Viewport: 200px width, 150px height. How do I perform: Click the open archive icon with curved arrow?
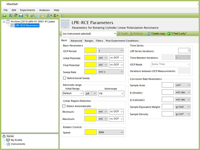tap(16, 15)
